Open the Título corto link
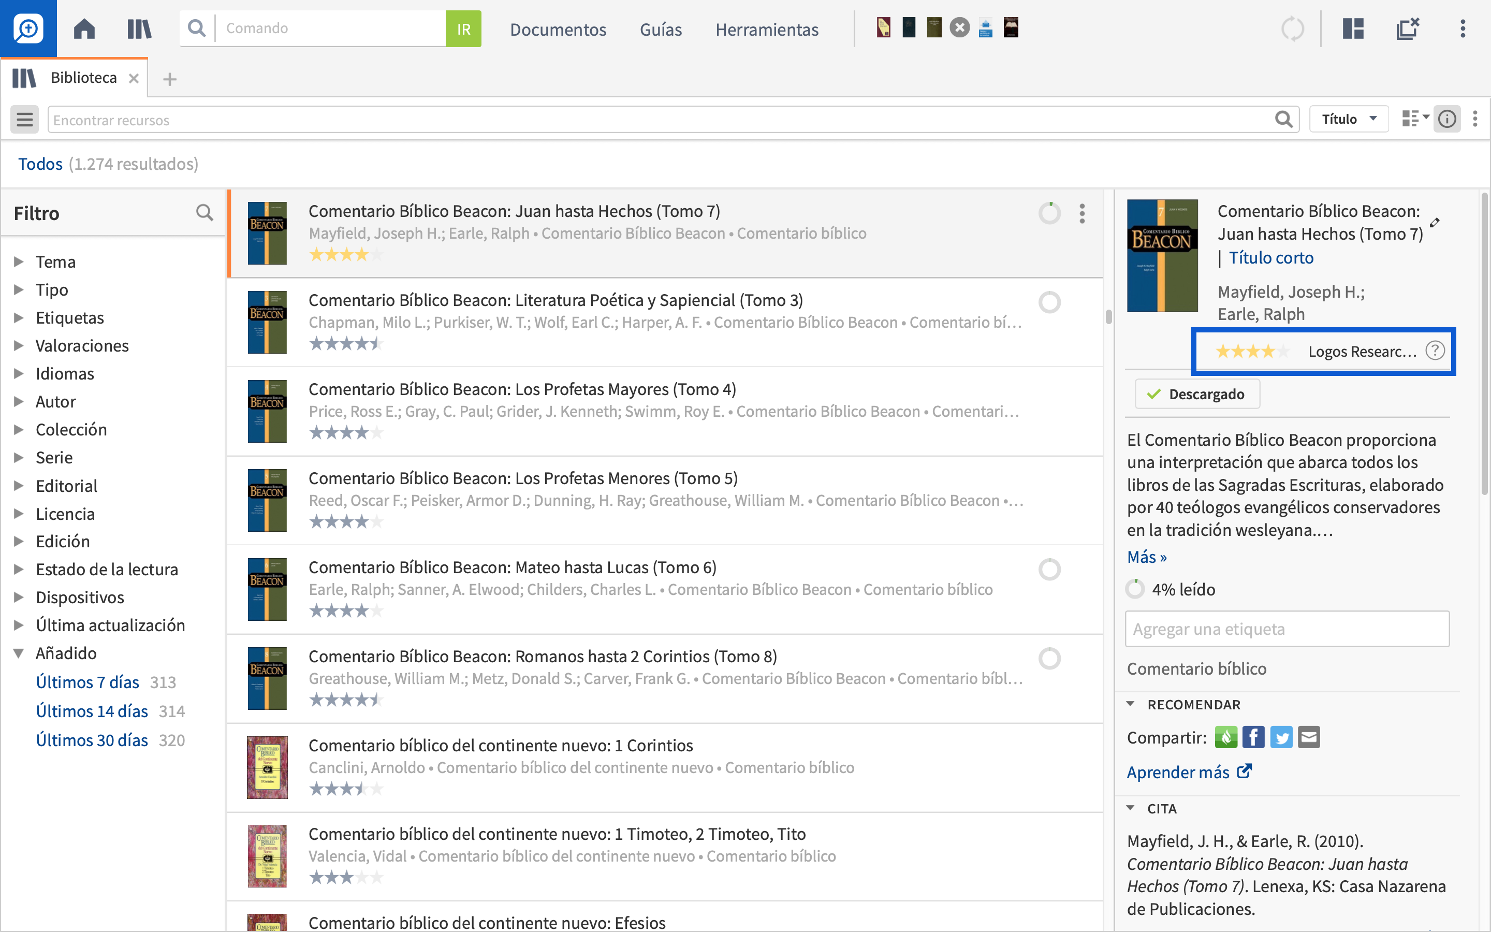The width and height of the screenshot is (1491, 932). 1270,258
